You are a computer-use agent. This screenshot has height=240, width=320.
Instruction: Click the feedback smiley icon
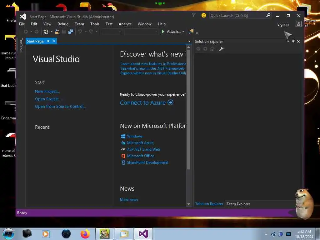[203, 15]
